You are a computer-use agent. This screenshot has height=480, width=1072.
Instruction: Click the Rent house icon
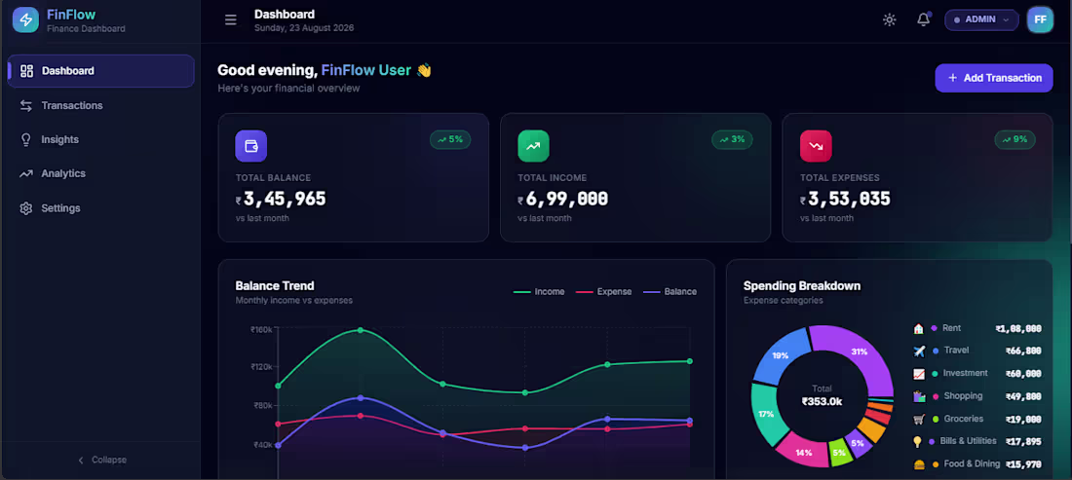click(x=918, y=328)
